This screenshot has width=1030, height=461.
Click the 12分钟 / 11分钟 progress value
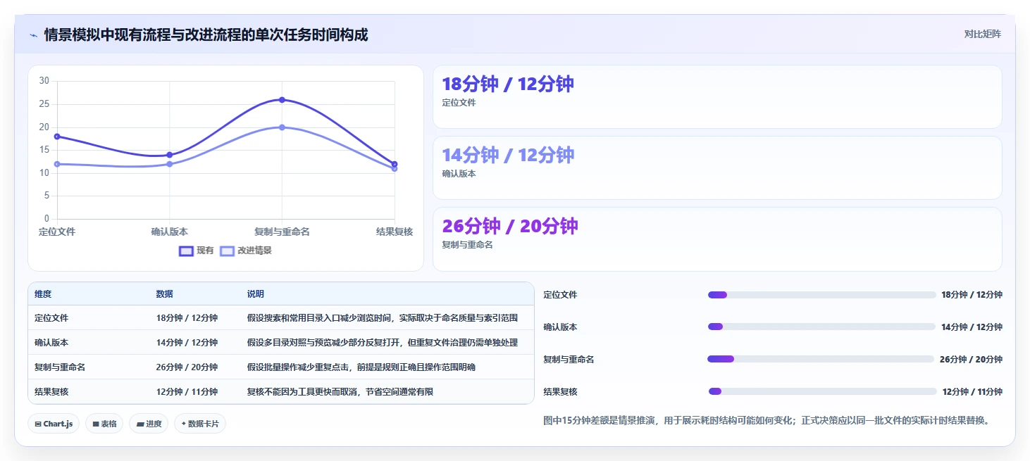(x=972, y=392)
